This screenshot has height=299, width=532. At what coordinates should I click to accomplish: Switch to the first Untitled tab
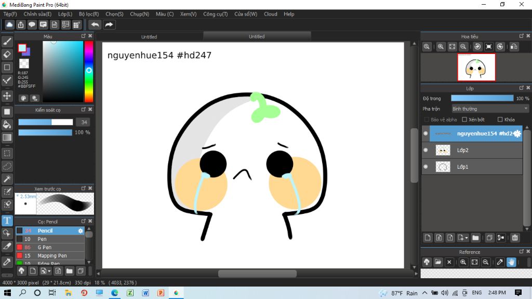[149, 37]
